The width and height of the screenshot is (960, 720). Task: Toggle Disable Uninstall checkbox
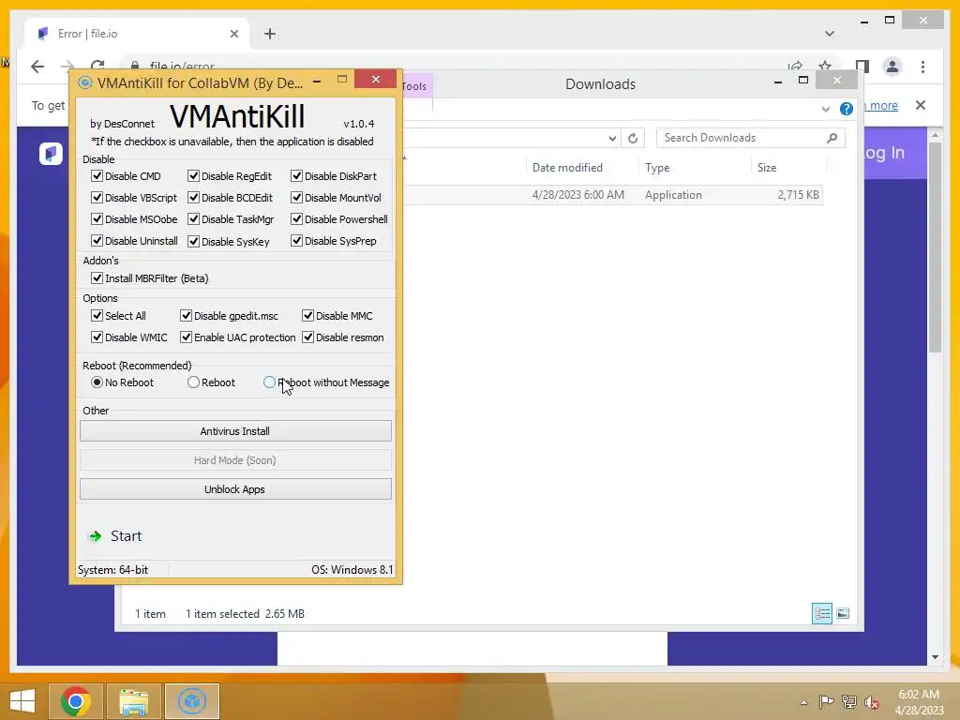[x=97, y=241]
